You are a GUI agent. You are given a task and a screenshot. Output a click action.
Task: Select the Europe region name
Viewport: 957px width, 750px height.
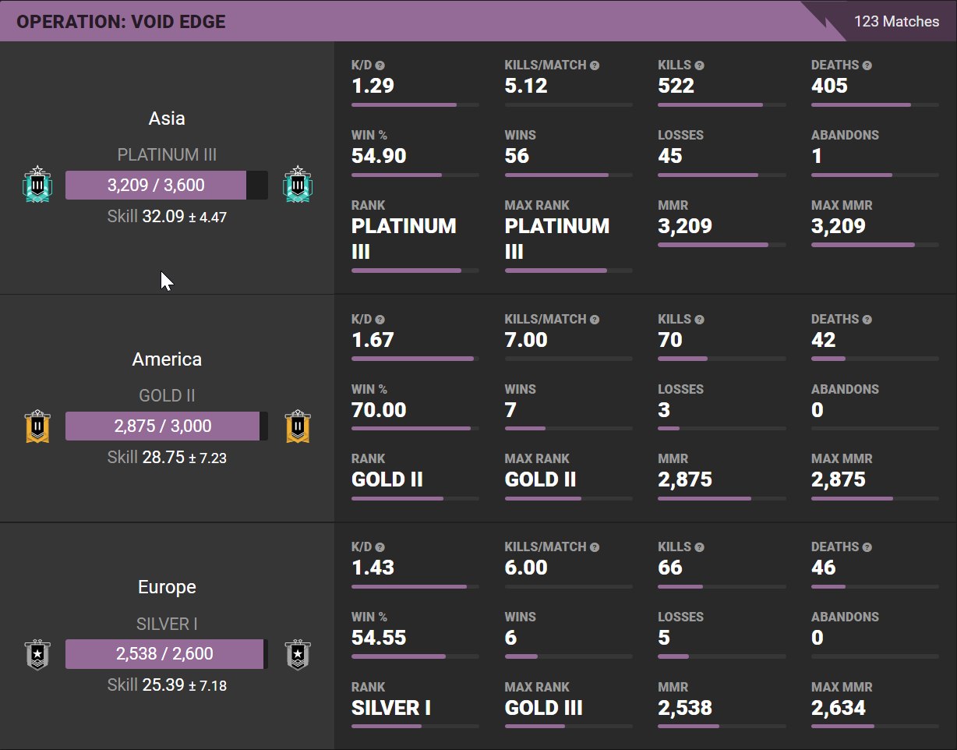click(167, 587)
